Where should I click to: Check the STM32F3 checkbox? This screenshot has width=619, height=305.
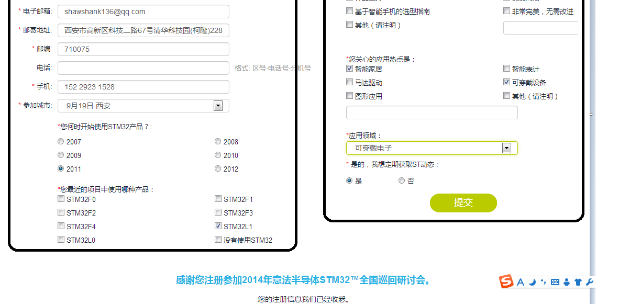click(x=218, y=212)
